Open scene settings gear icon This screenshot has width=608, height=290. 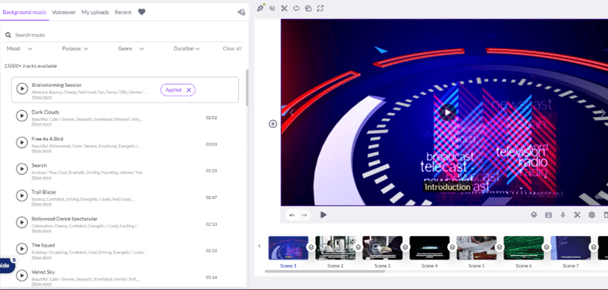591,215
